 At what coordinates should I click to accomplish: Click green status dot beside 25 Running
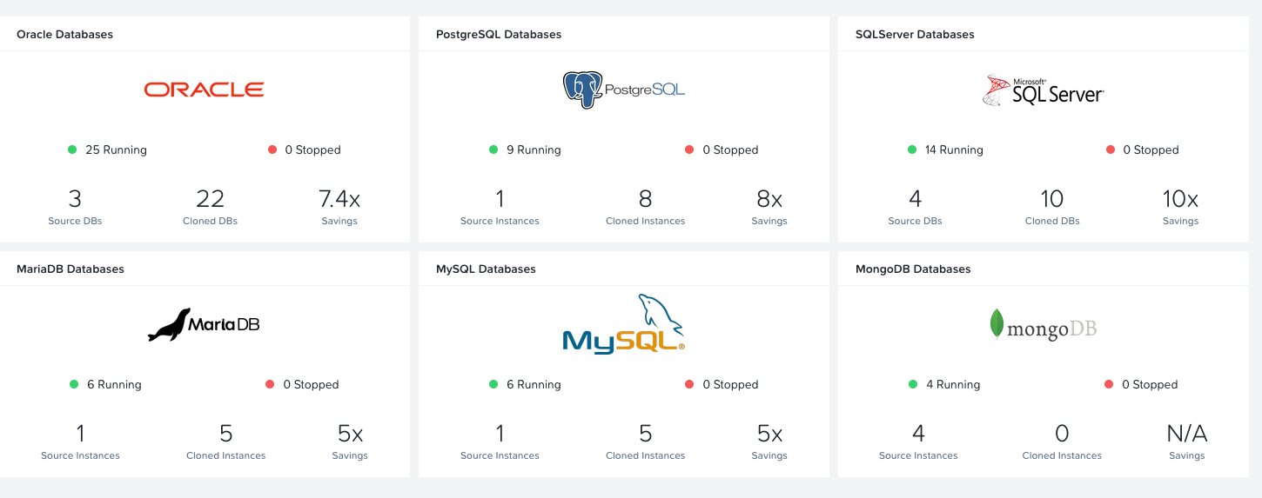73,149
